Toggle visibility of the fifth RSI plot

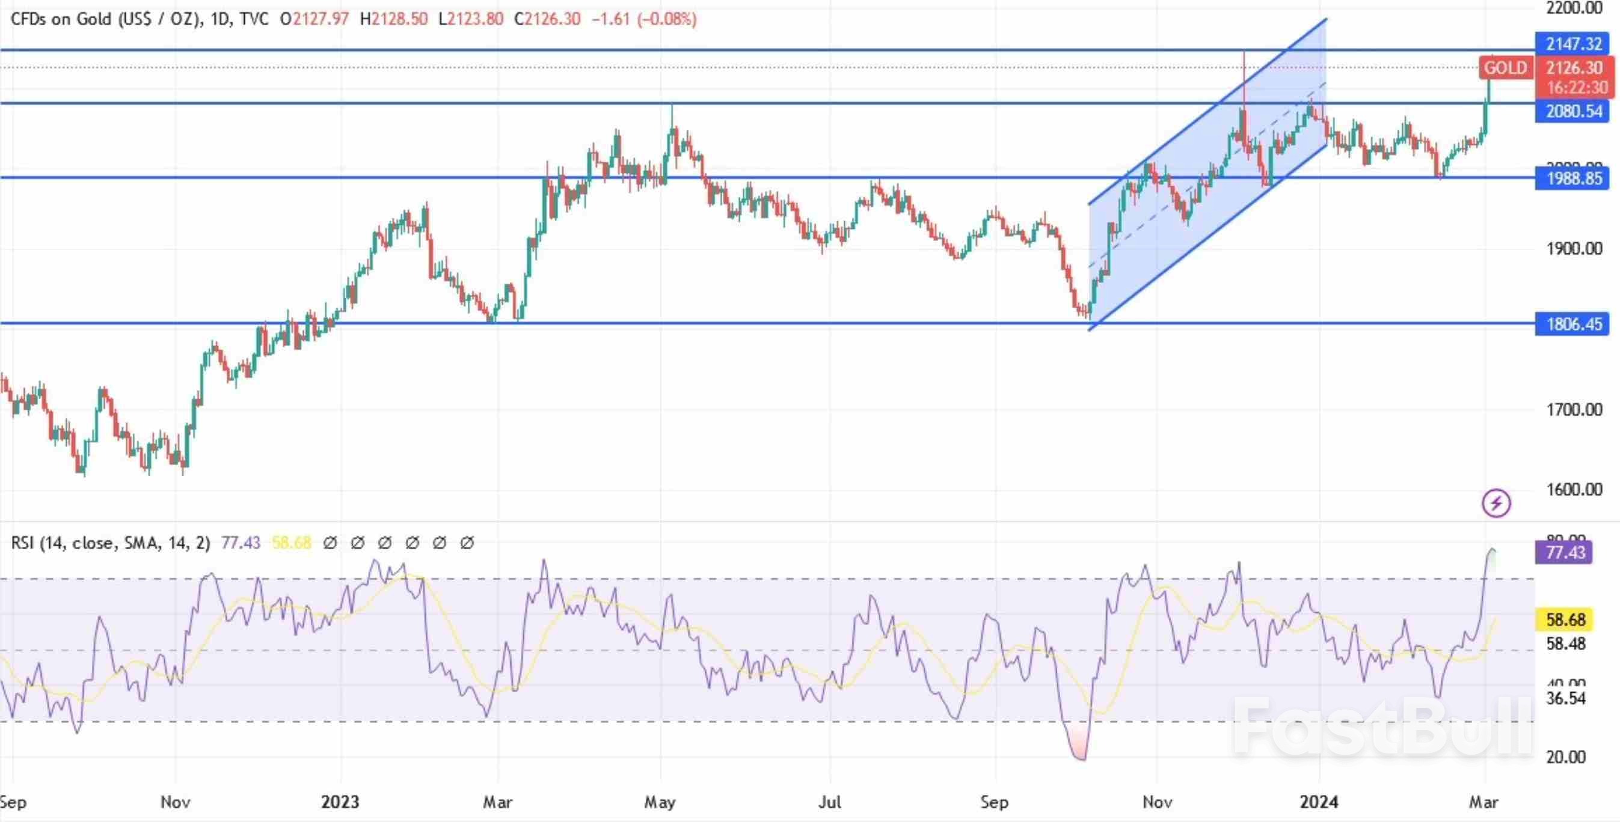pyautogui.click(x=440, y=543)
